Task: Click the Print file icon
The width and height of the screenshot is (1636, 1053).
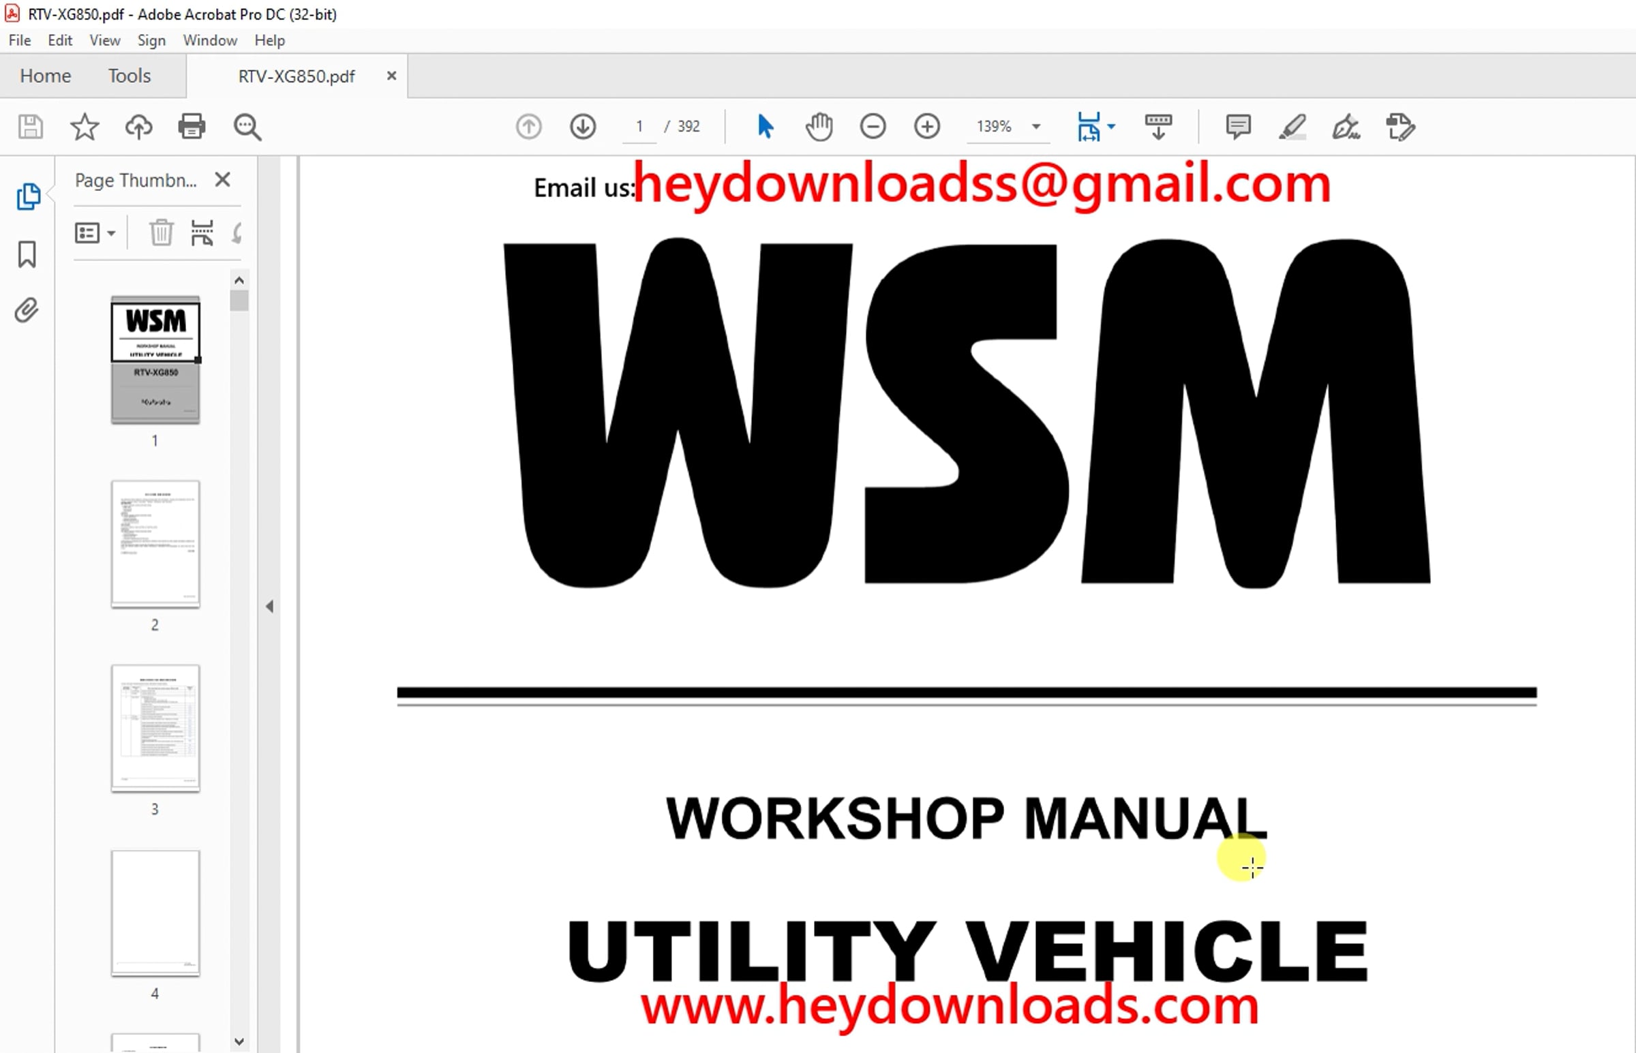Action: tap(192, 127)
